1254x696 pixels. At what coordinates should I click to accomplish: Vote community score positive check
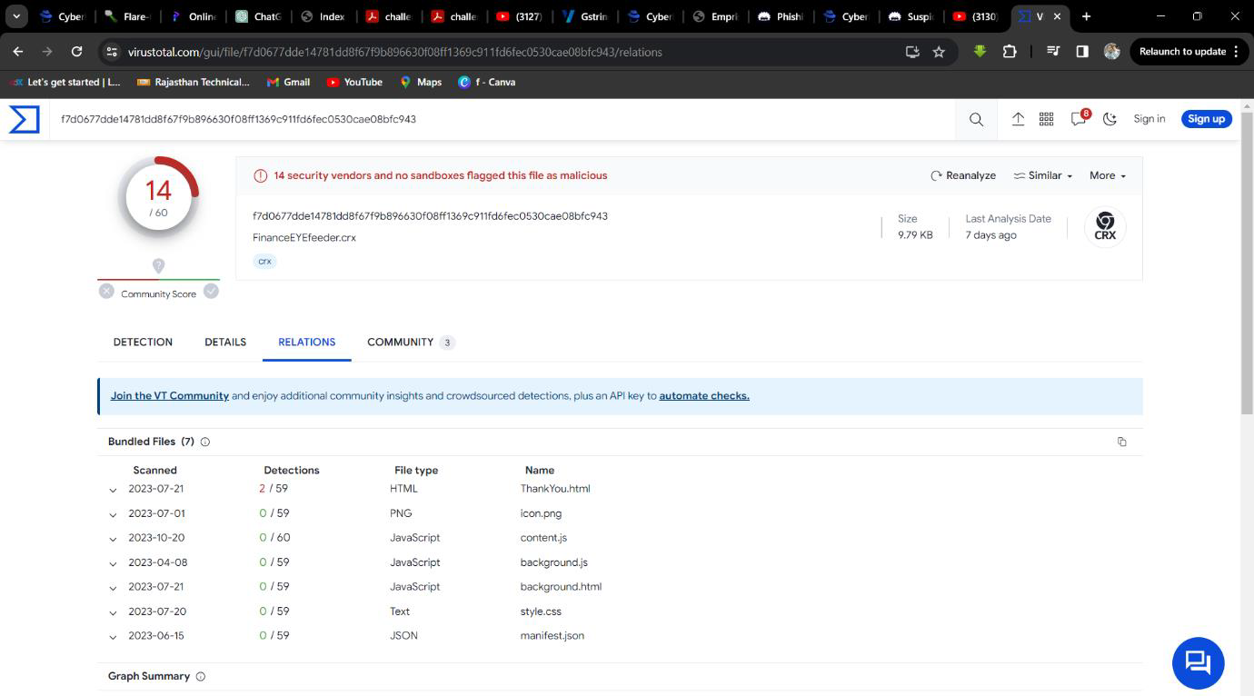pyautogui.click(x=211, y=291)
